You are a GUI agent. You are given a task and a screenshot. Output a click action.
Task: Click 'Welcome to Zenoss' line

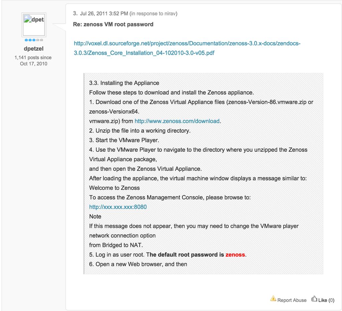[x=115, y=188]
